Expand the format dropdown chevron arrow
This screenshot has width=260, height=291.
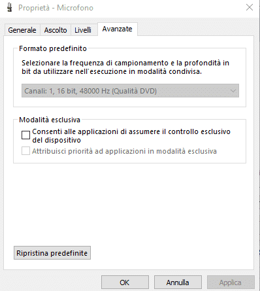click(233, 91)
